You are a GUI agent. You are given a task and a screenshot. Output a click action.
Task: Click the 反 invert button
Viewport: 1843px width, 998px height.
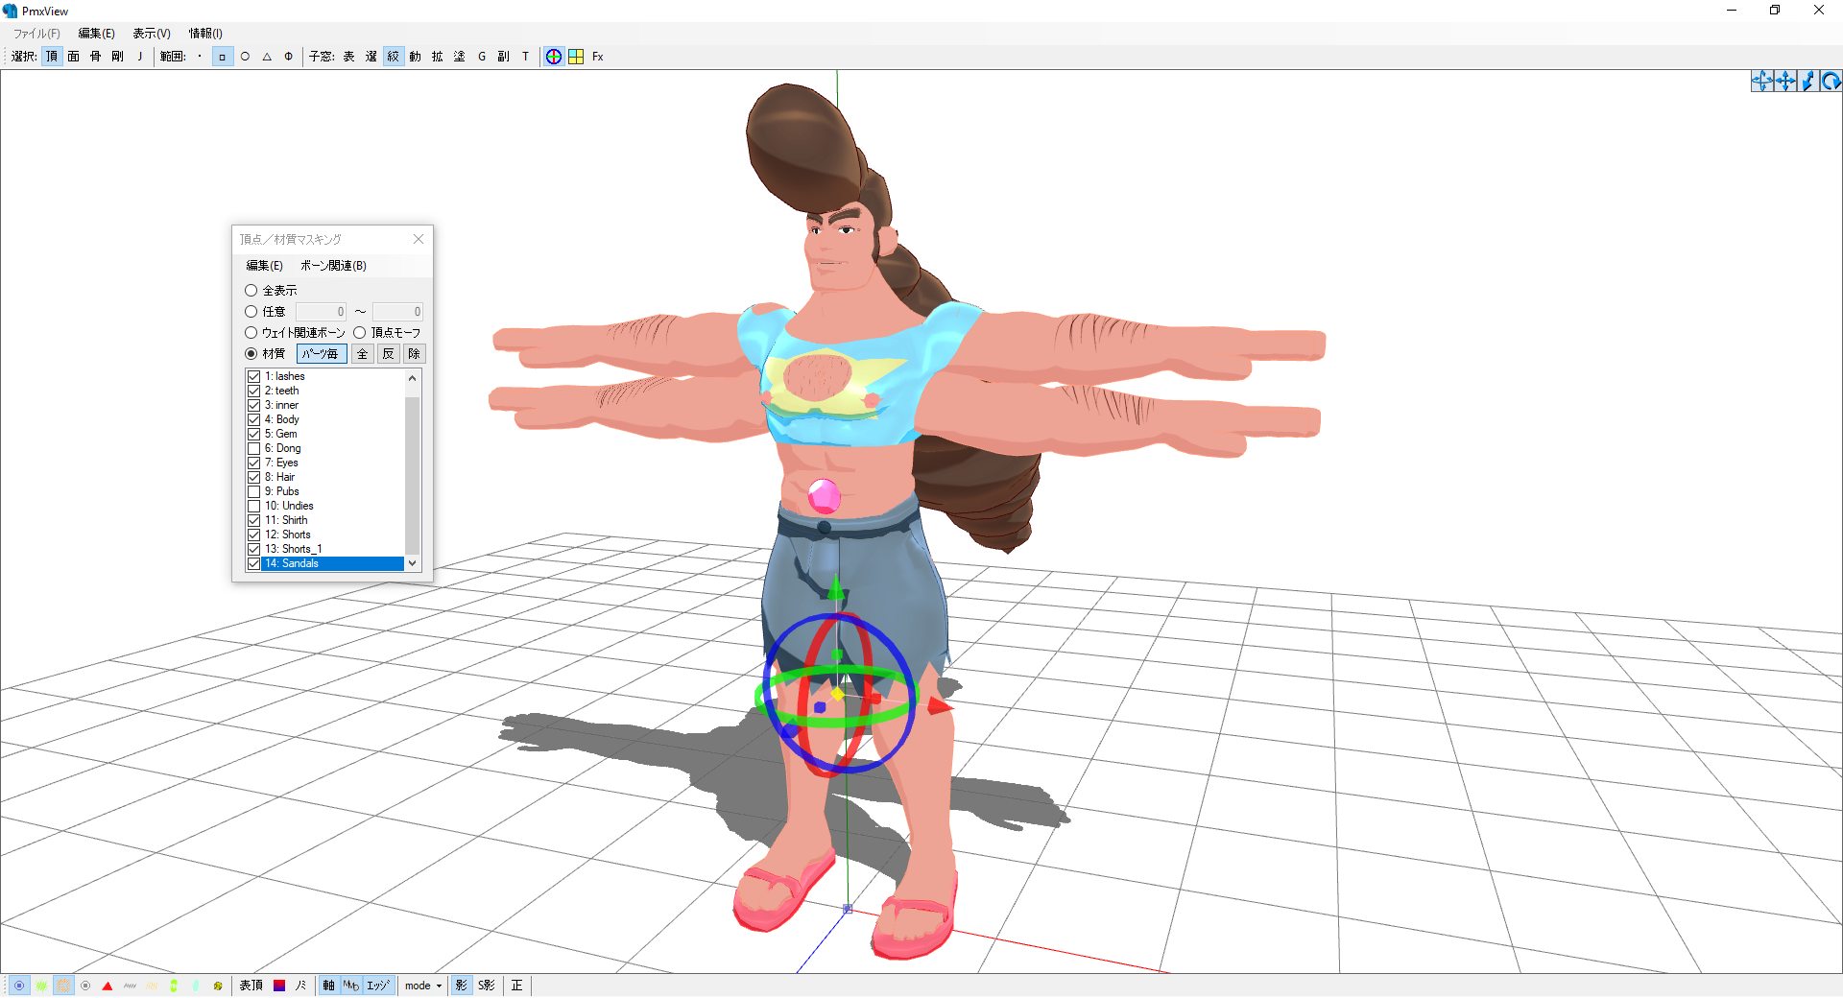389,354
